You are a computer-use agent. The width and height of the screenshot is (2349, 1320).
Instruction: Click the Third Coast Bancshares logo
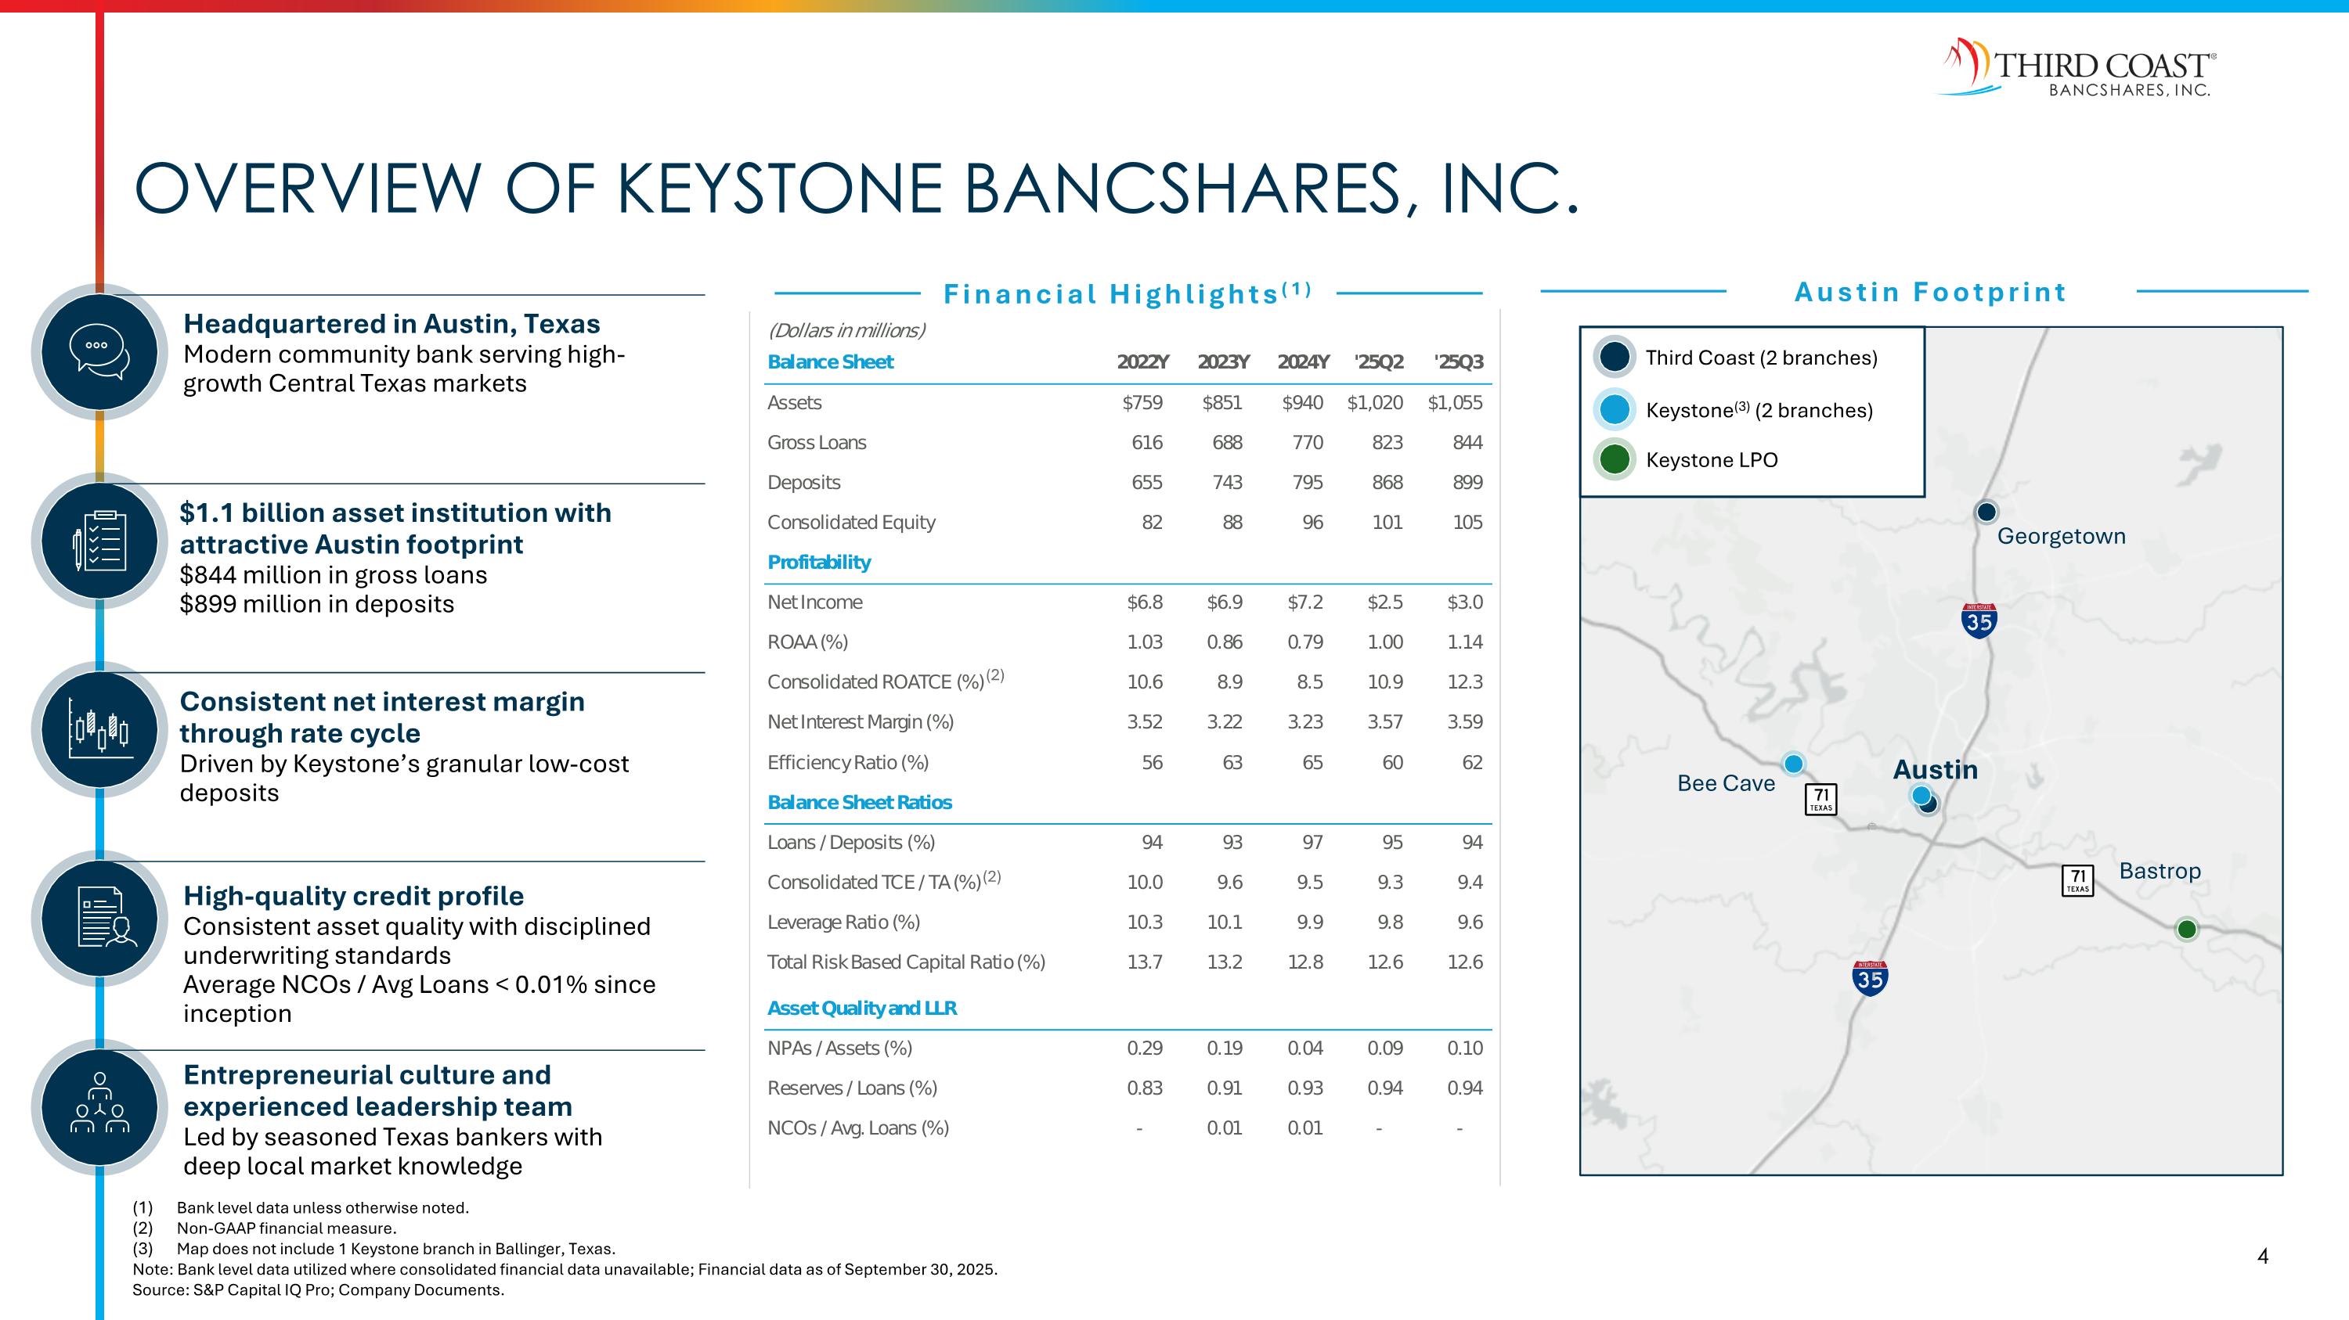(2076, 68)
